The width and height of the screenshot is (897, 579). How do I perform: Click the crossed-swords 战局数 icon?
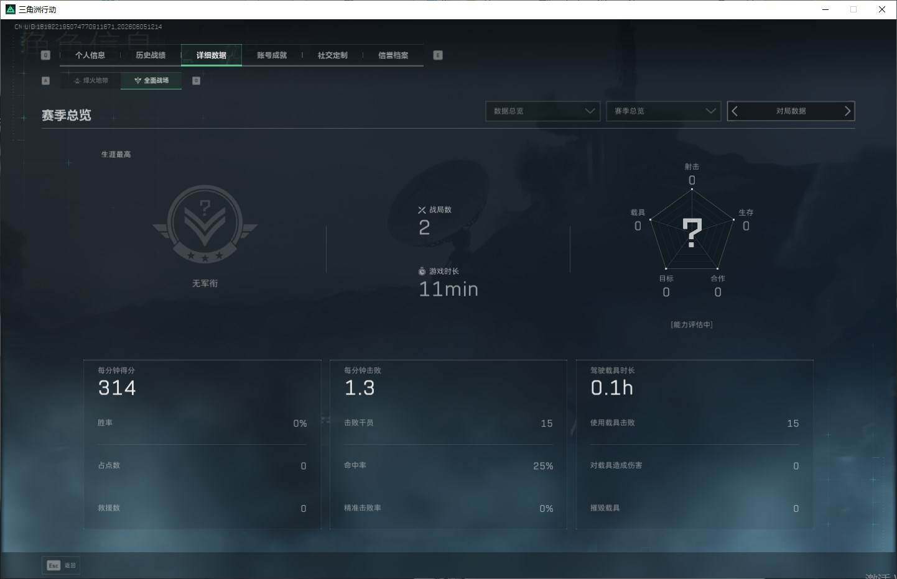(x=422, y=210)
